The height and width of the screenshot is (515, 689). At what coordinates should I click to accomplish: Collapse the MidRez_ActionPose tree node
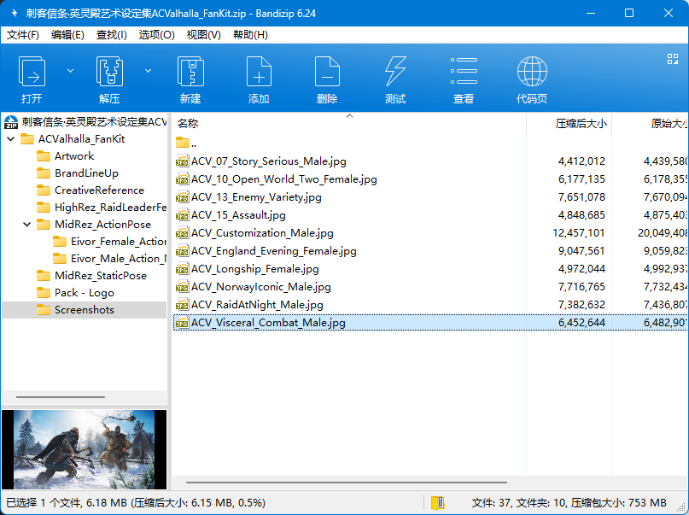27,225
